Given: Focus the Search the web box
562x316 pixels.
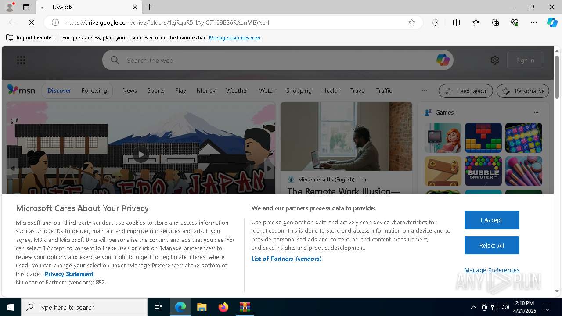Looking at the screenshot, I should pyautogui.click(x=278, y=60).
